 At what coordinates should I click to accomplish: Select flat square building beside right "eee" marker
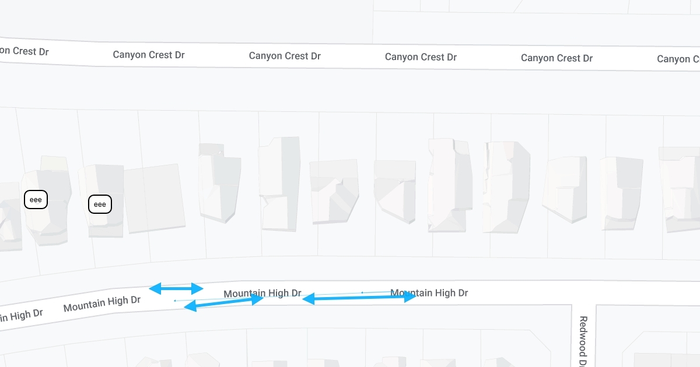[153, 198]
